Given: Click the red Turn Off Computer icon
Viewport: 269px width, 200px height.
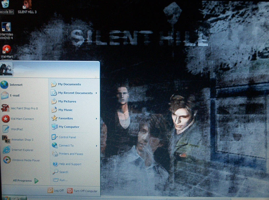Looking at the screenshot, I should 70,191.
